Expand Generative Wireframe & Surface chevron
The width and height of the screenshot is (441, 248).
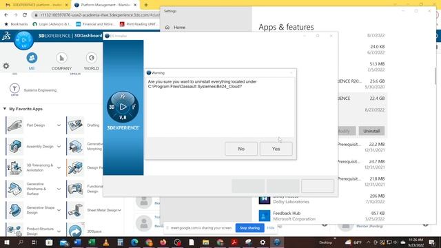point(59,189)
